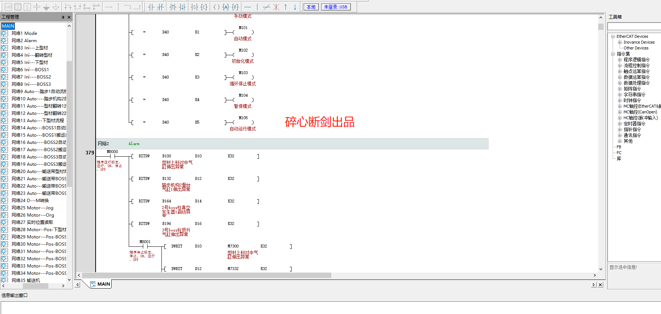Viewport: 661px width, 314px height.
Task: Click the toolbox search input field
Action: tap(634, 27)
